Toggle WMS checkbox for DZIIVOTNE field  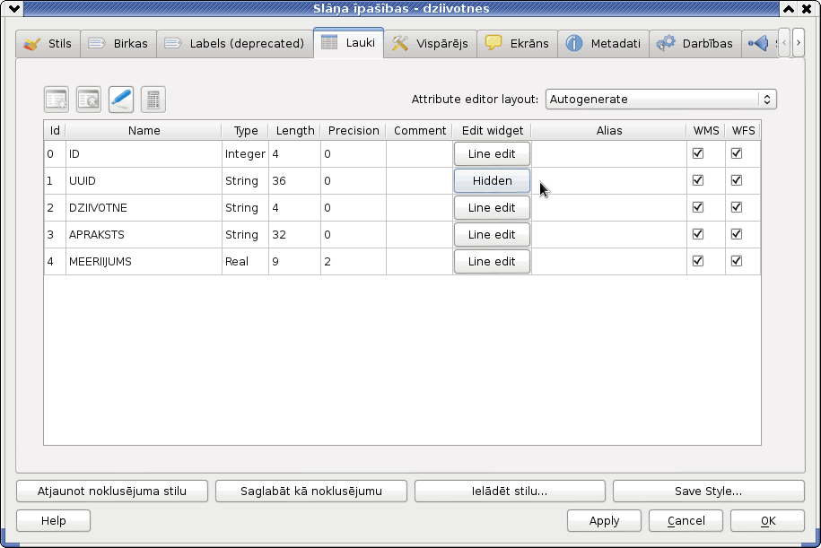[698, 207]
